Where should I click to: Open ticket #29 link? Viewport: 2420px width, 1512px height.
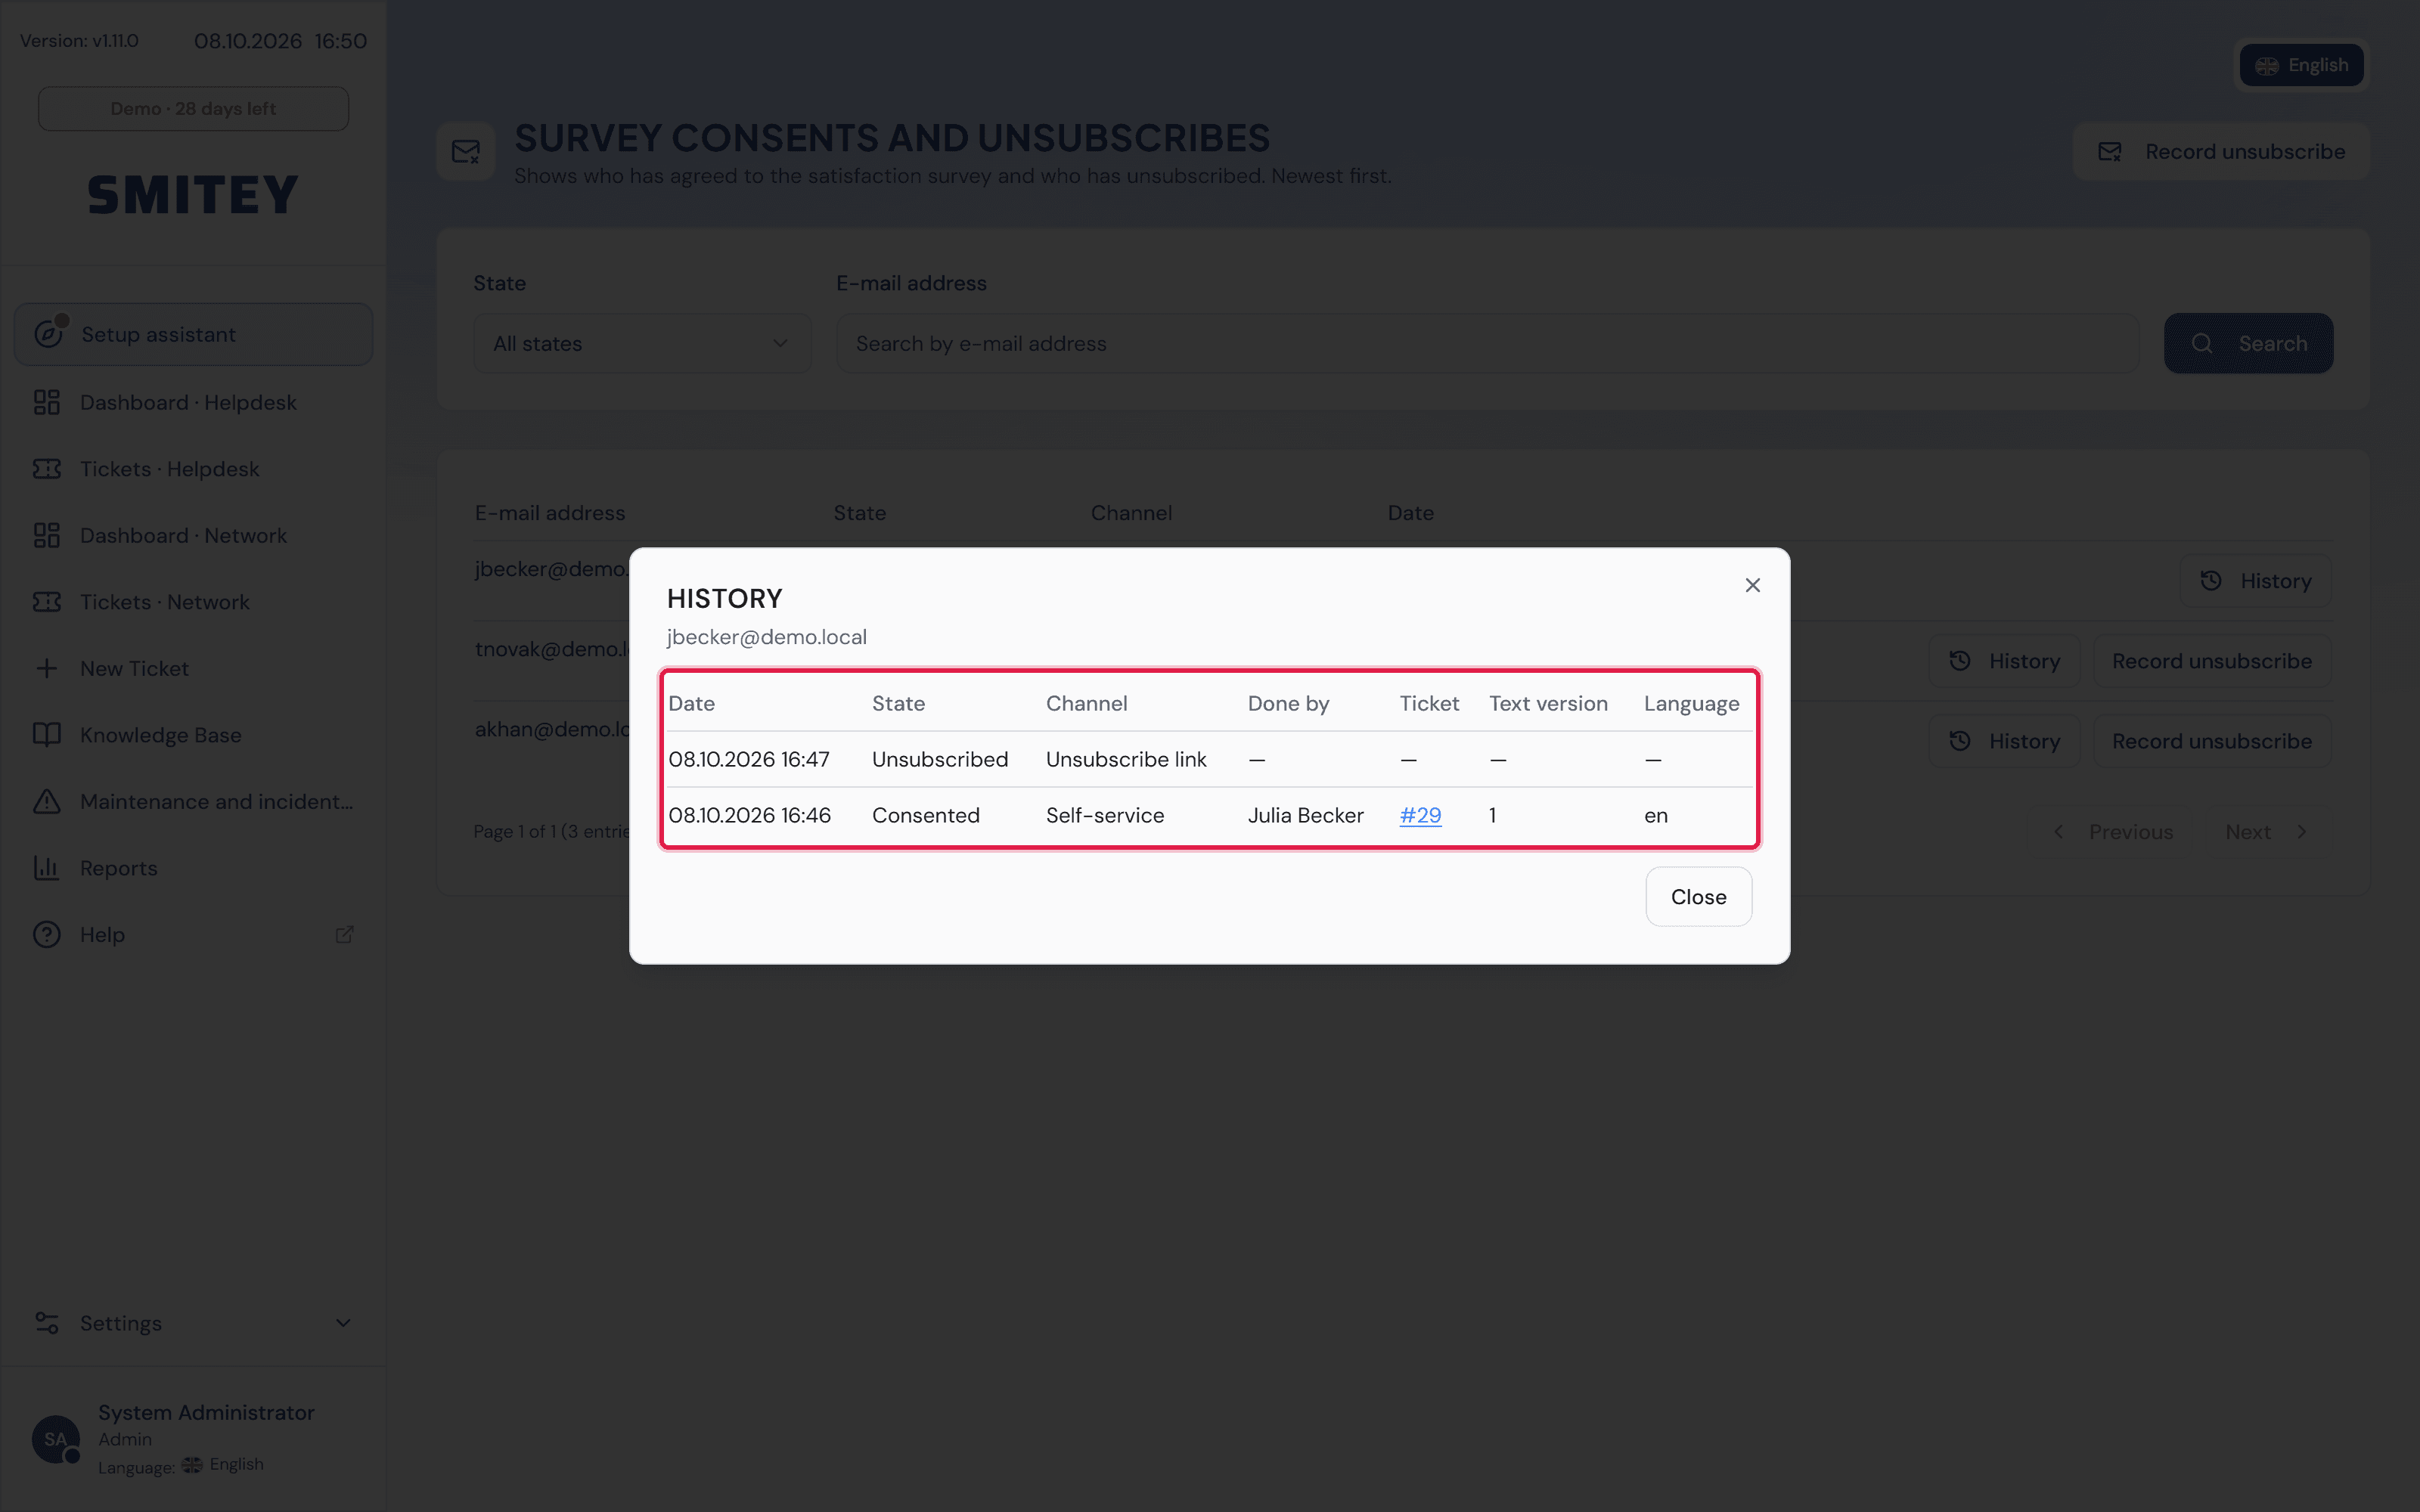click(1420, 815)
